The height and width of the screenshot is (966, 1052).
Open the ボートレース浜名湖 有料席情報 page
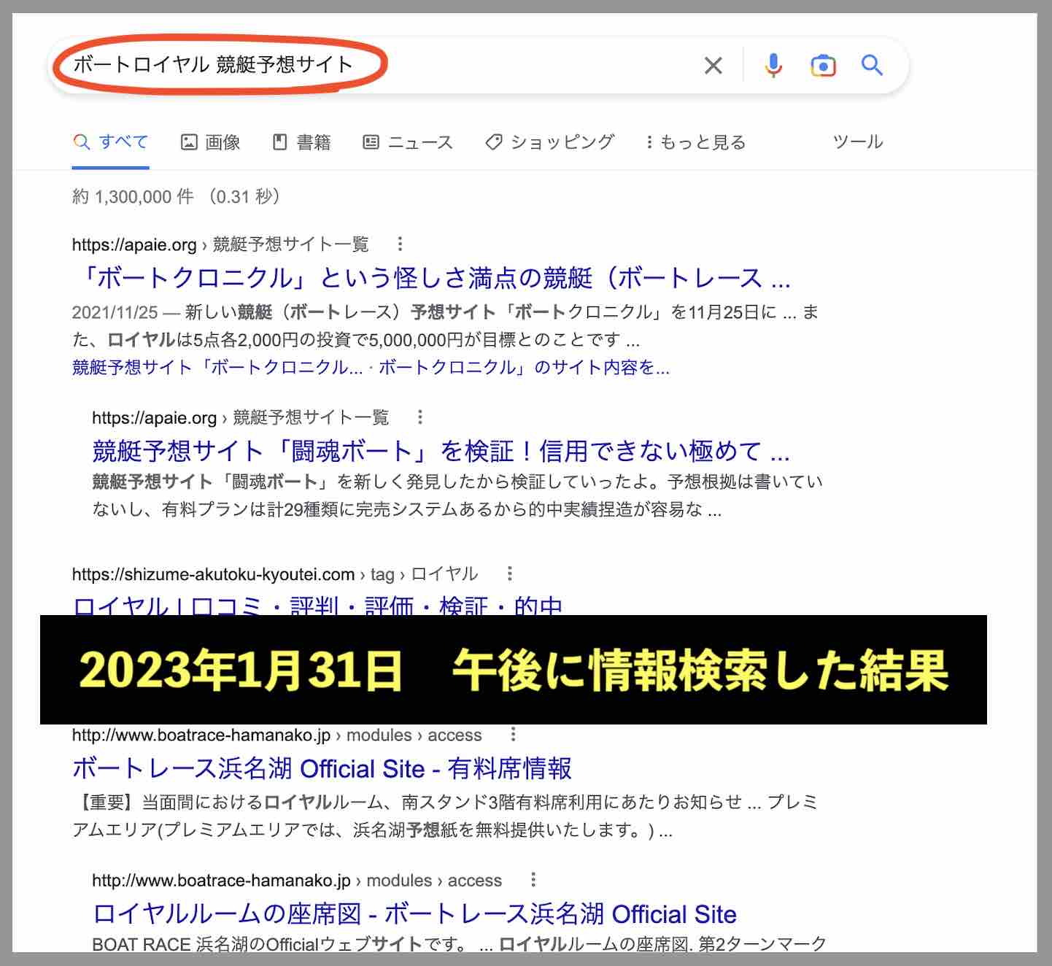322,768
